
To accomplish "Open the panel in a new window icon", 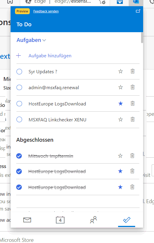I will click(138, 11).
